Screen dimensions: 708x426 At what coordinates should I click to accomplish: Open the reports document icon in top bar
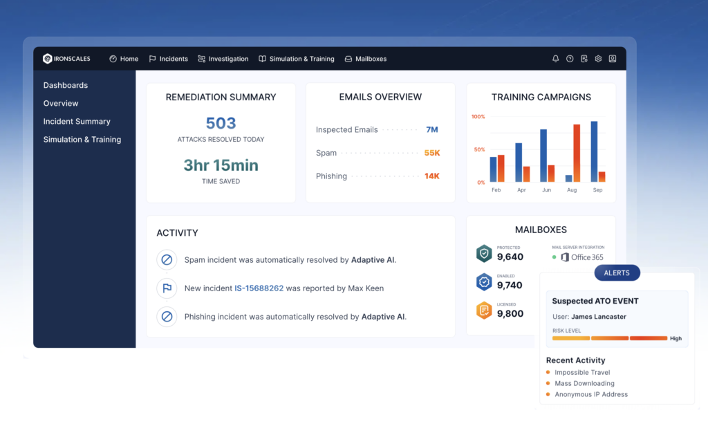584,59
